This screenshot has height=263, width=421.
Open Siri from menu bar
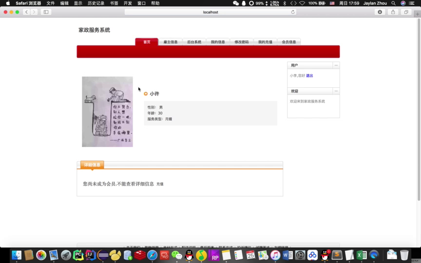click(x=403, y=3)
